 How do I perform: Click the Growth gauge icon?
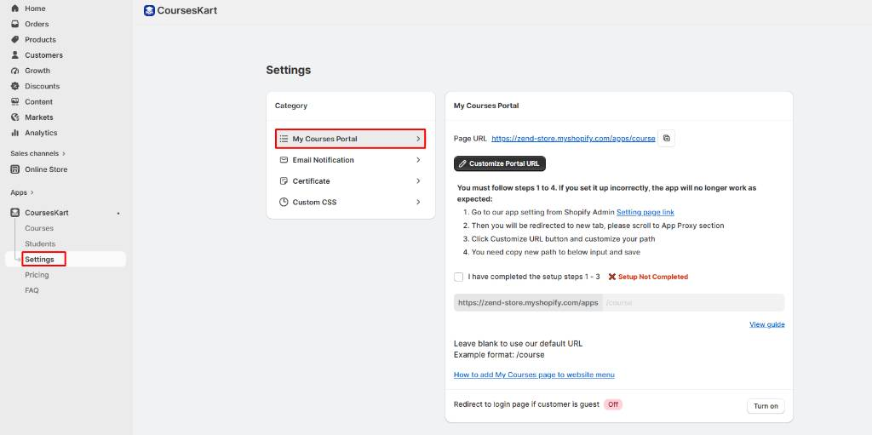point(15,71)
